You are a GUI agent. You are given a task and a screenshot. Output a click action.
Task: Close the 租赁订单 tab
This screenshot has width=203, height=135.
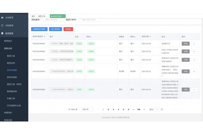pos(47,16)
